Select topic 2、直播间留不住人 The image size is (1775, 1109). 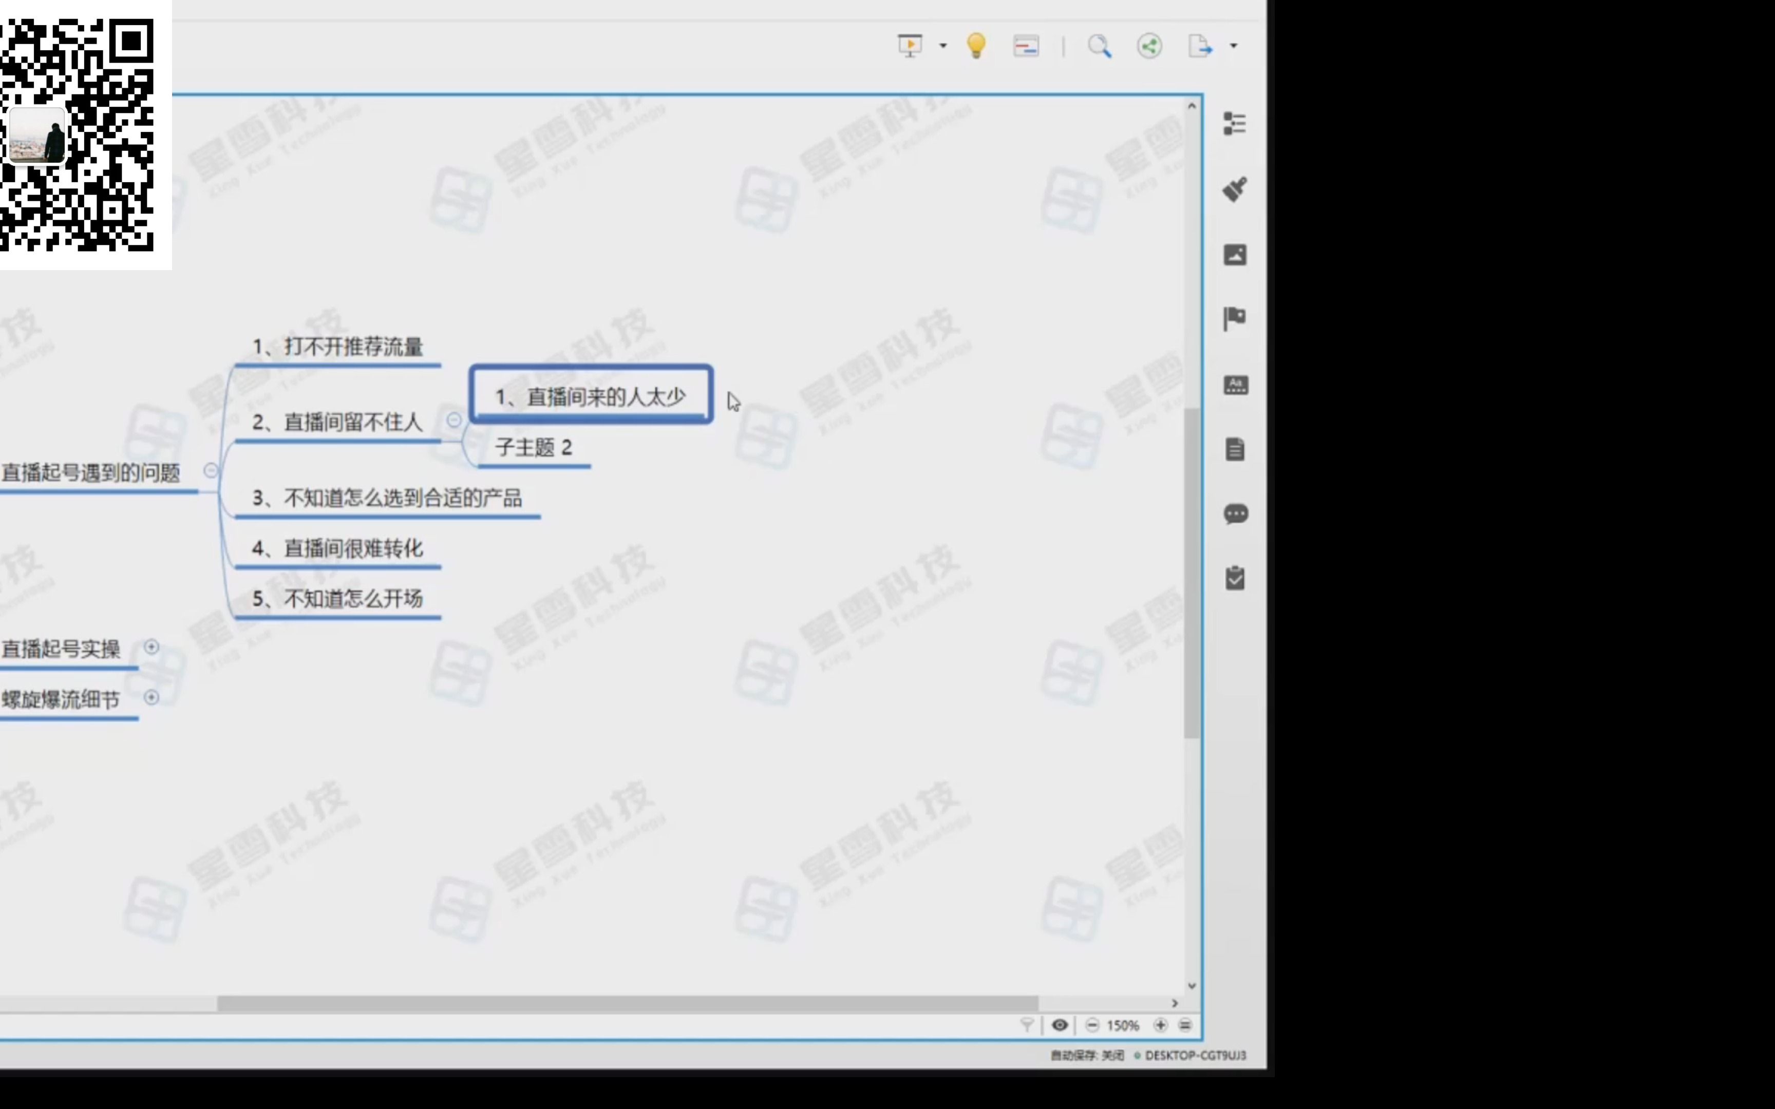pyautogui.click(x=338, y=423)
